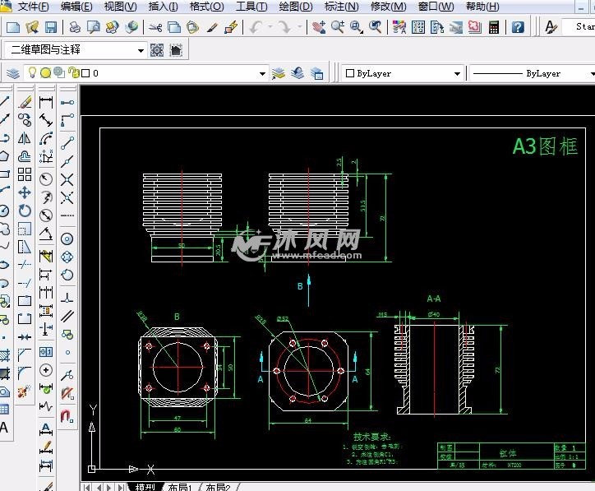595x491 pixels.
Task: Click the 模型 model tab
Action: coord(145,487)
